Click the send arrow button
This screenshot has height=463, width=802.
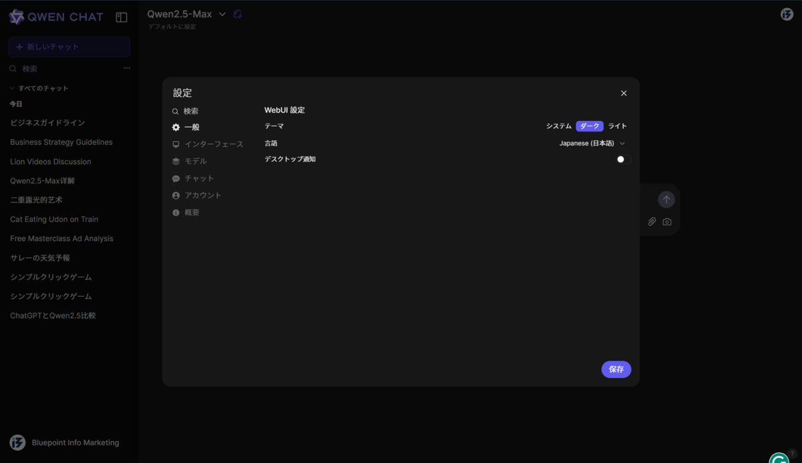click(x=666, y=199)
